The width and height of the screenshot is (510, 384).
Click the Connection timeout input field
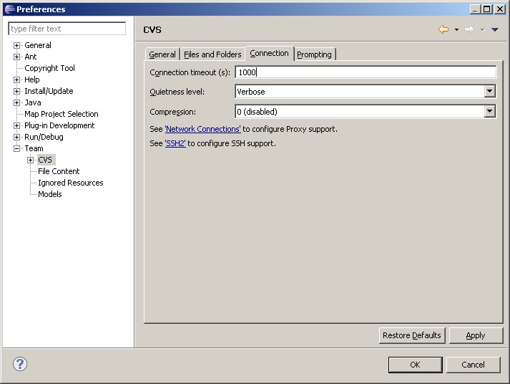365,72
